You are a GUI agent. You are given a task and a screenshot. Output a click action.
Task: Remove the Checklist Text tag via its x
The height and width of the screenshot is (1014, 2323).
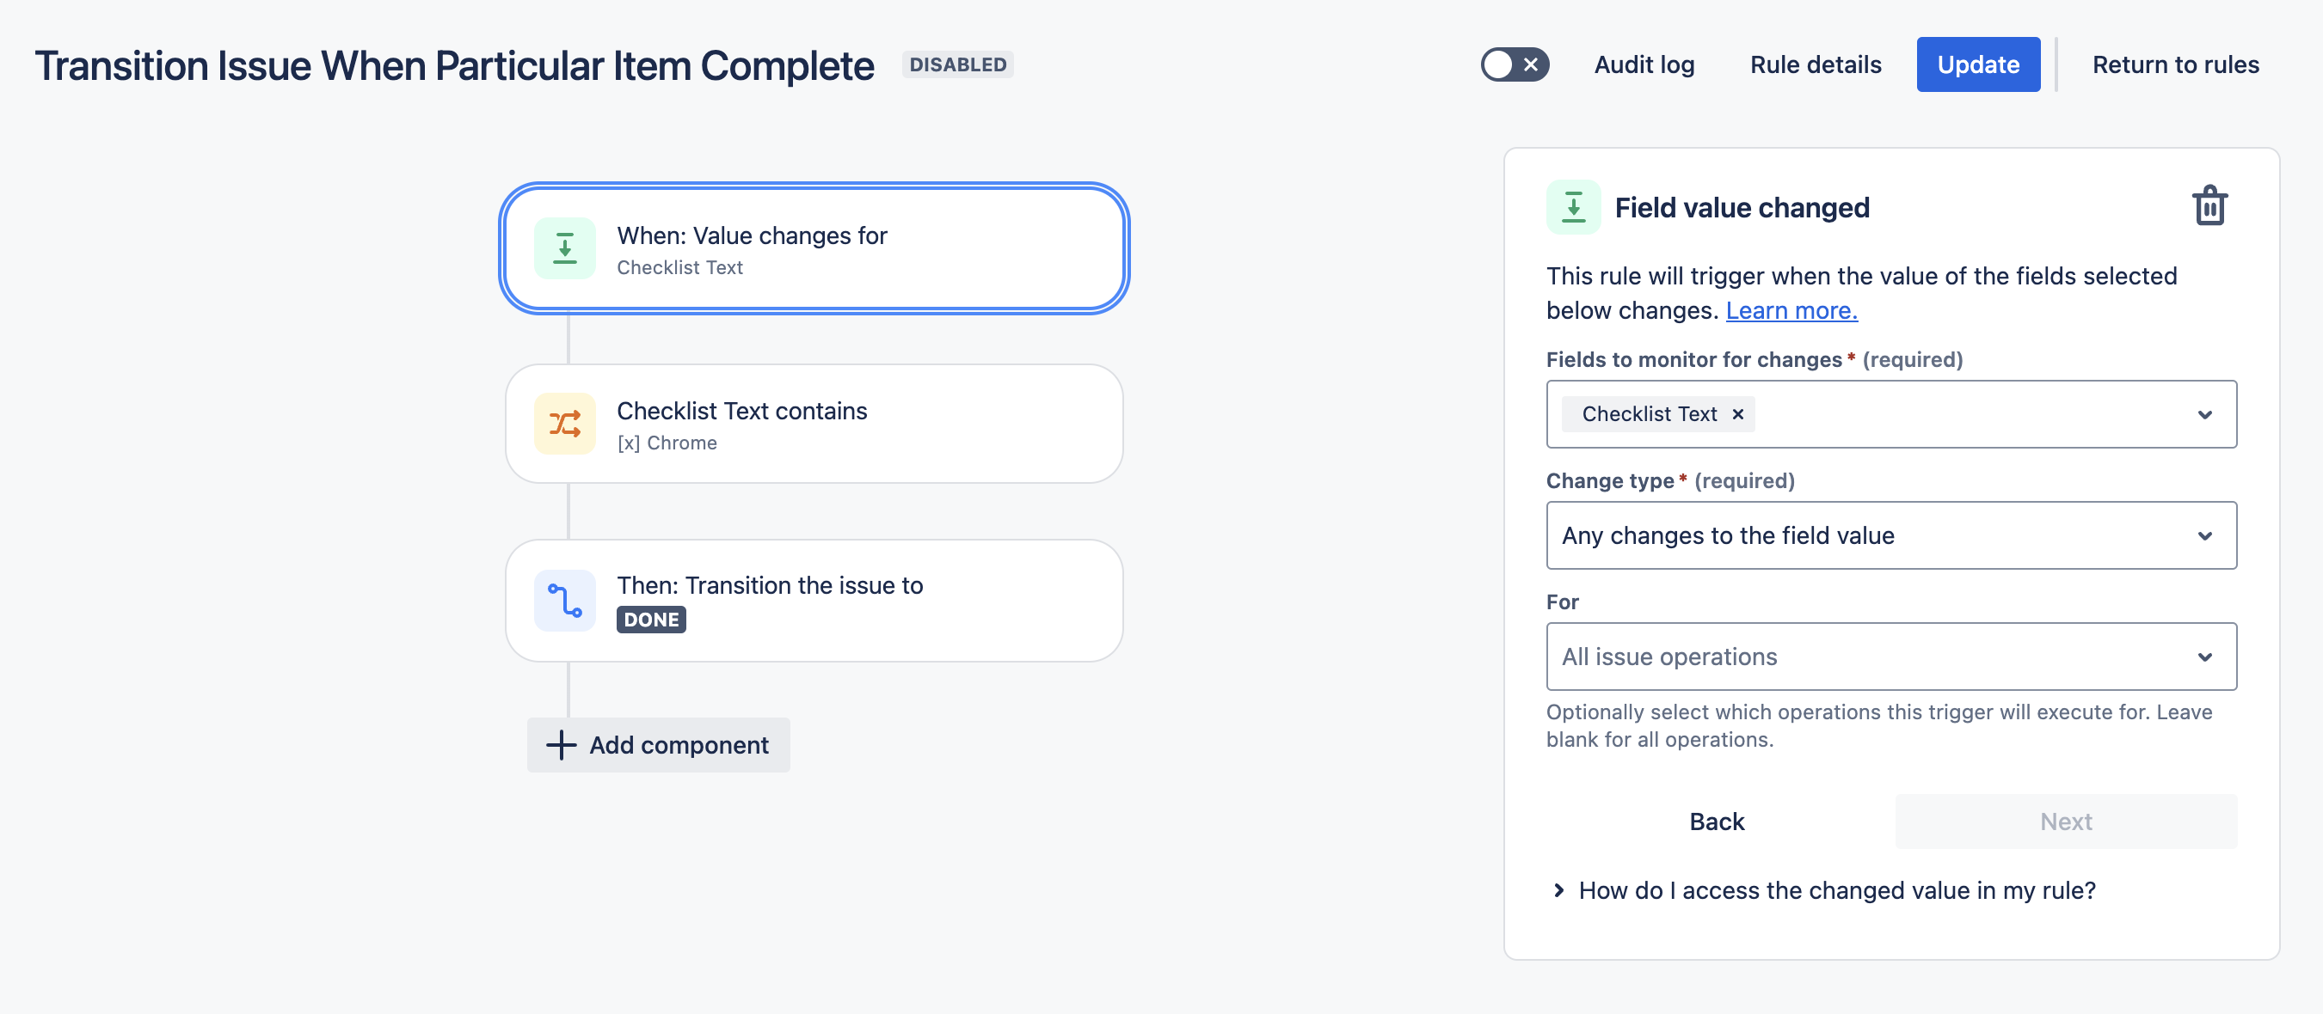pos(1738,413)
